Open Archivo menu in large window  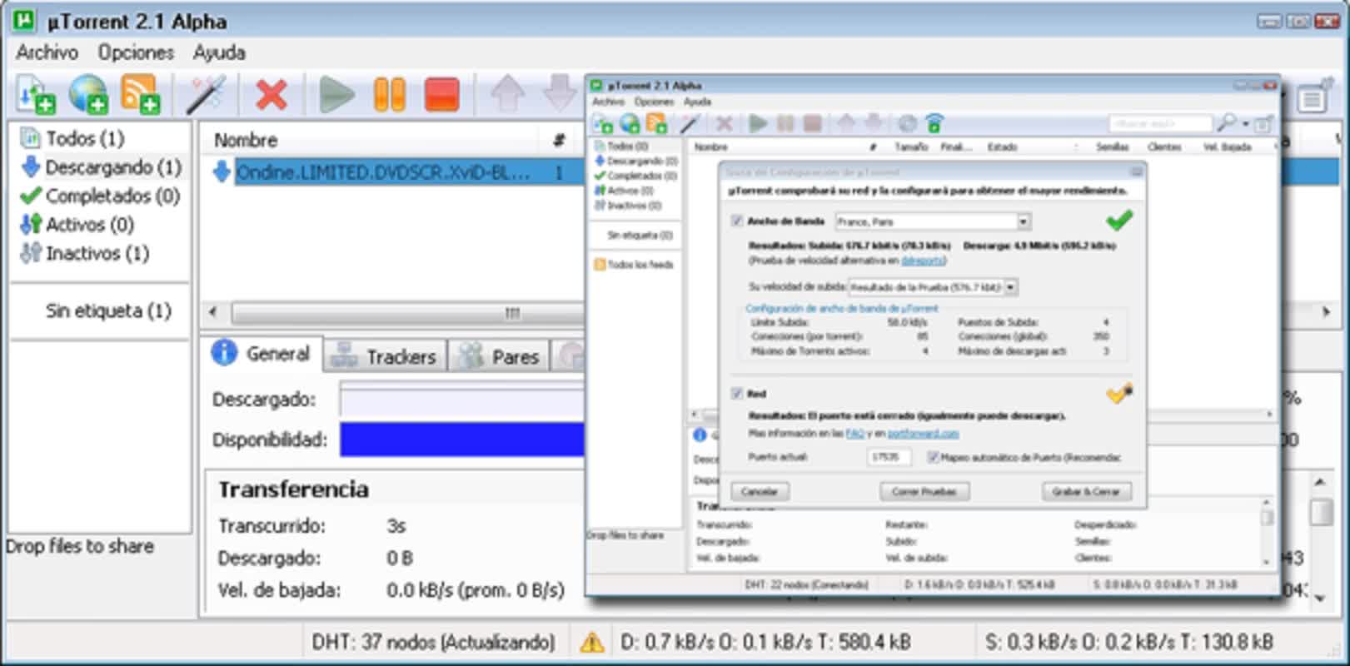pos(47,52)
